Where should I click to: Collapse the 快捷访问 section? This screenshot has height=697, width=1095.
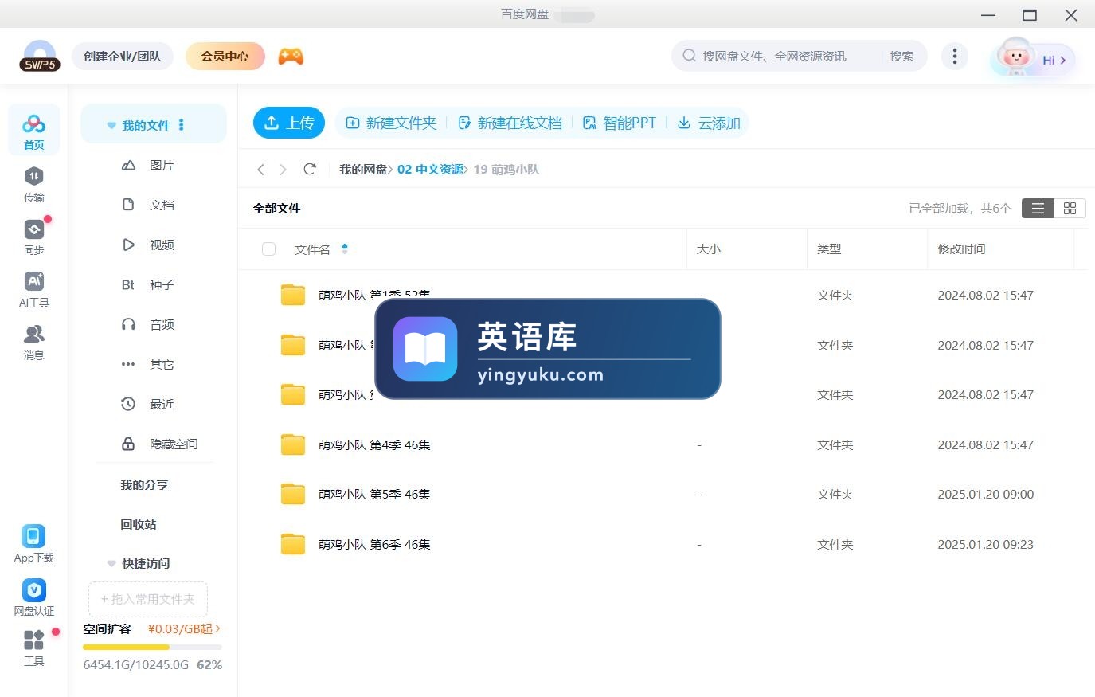[111, 563]
